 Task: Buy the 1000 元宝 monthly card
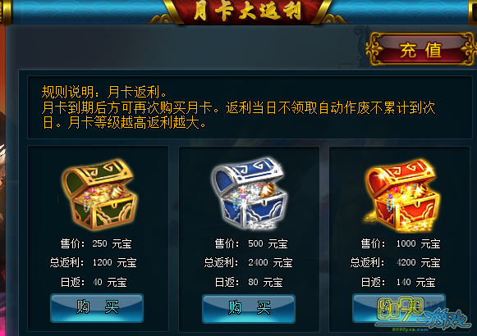(x=399, y=308)
